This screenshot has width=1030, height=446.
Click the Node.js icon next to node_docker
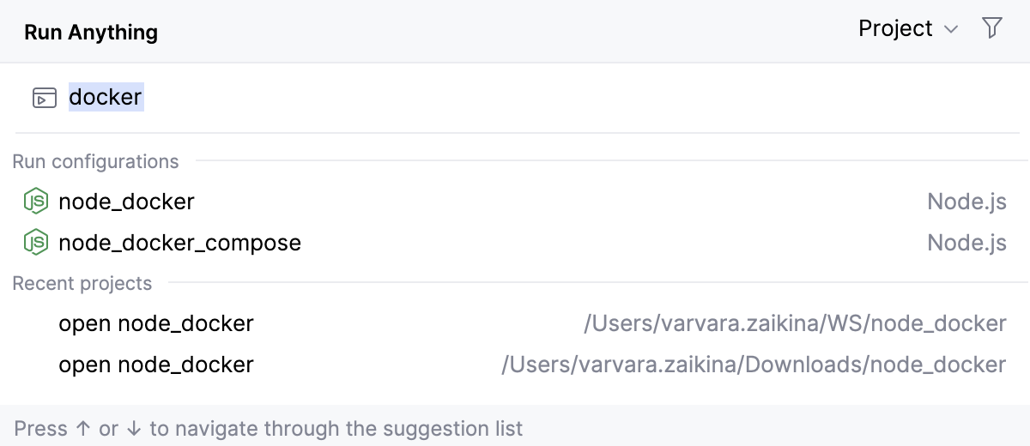click(35, 202)
